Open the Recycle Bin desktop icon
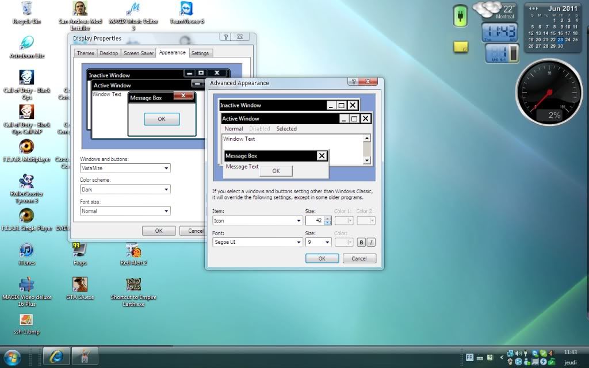The height and width of the screenshot is (368, 589). point(26,9)
